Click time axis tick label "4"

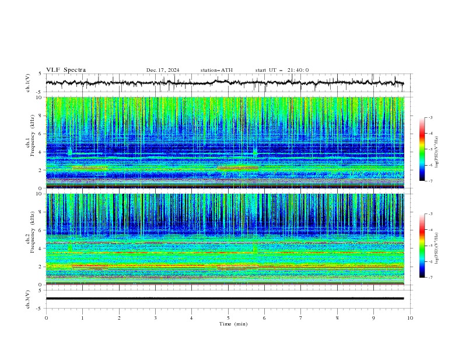pyautogui.click(x=192, y=318)
